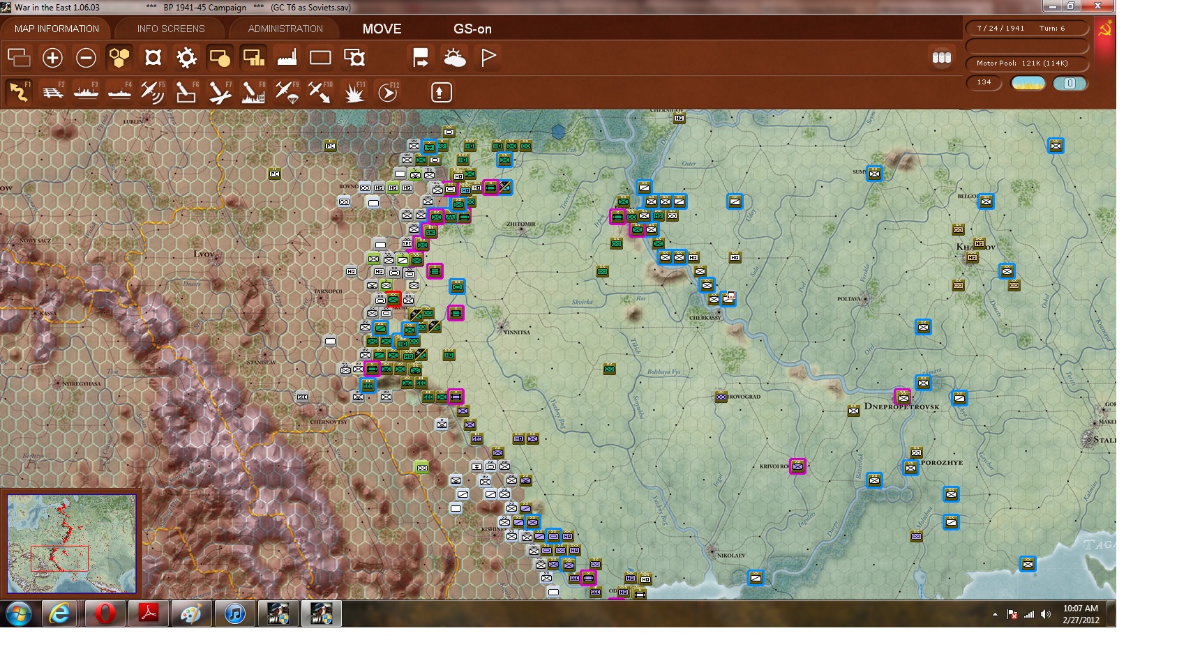Viewport: 1193px width, 672px height.
Task: Click the air weather 0 indicator
Action: 1070,84
